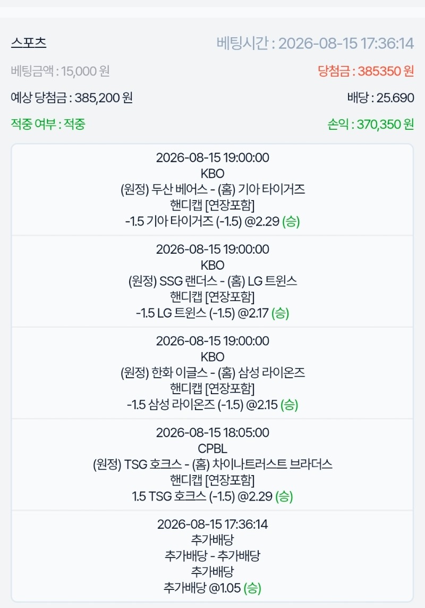Open the 스포츠 category link

(x=29, y=43)
